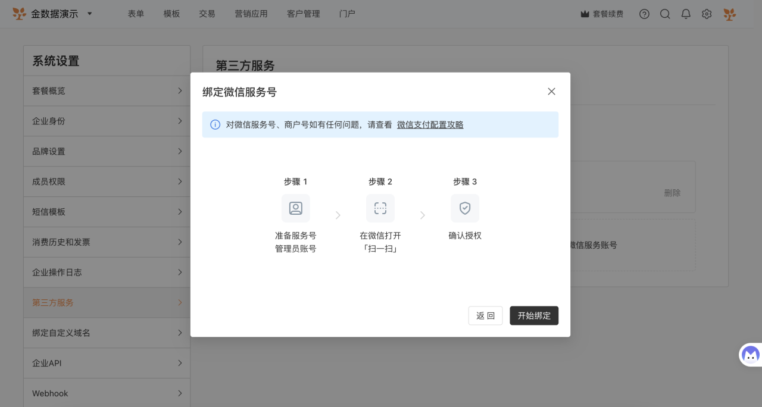The width and height of the screenshot is (762, 407).
Task: Open the 客户管理 menu
Action: pyautogui.click(x=304, y=14)
